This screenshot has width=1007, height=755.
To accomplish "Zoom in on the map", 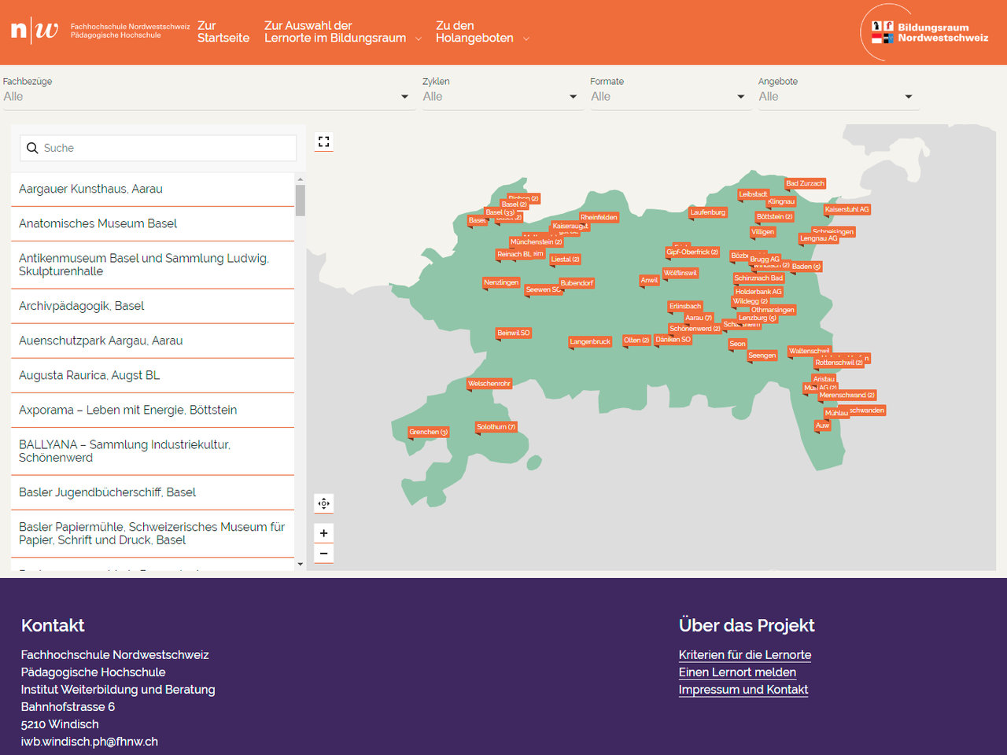I will (x=323, y=533).
